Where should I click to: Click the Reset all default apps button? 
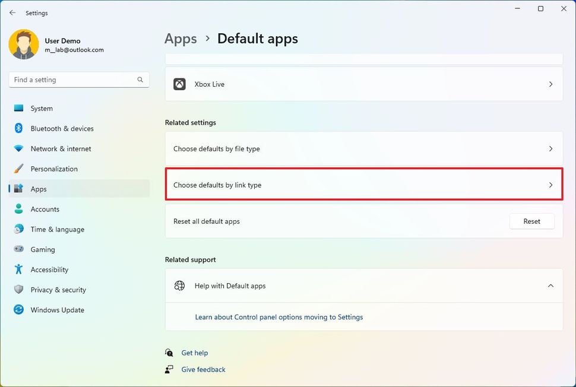coord(531,221)
